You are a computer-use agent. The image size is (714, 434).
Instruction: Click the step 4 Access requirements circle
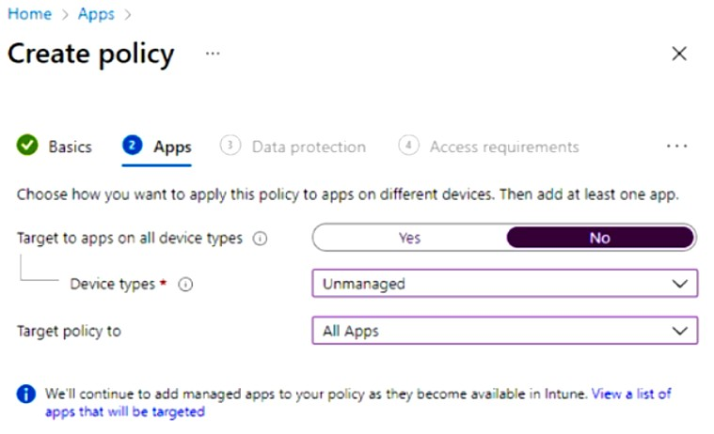point(408,146)
